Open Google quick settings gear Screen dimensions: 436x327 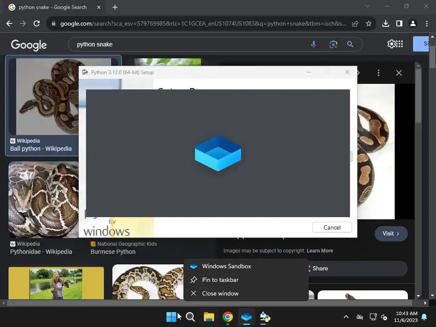pos(391,44)
